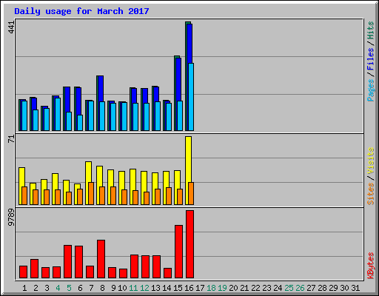
Task: Click the "Daily usage for March 2017" title
Action: tap(81, 11)
